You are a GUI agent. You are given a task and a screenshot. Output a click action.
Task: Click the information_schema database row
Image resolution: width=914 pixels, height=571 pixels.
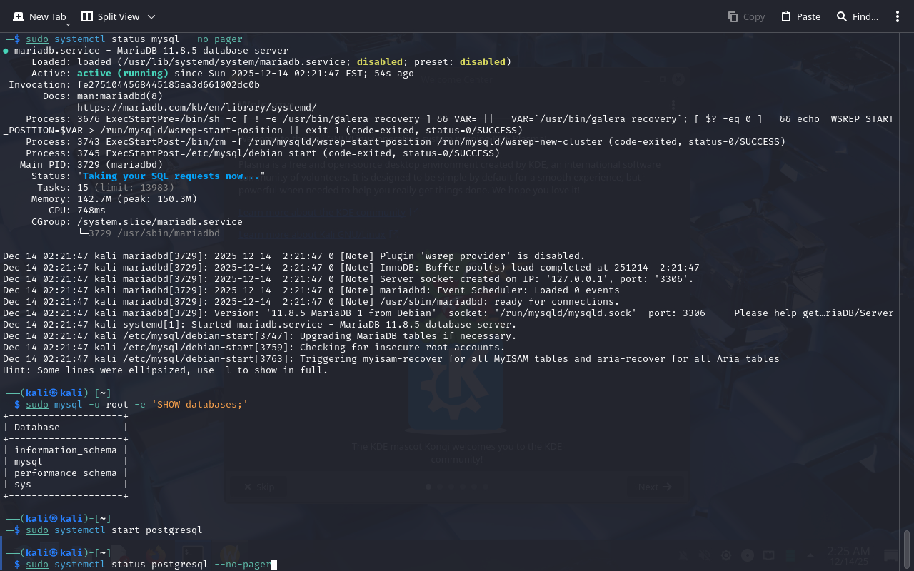tap(65, 450)
